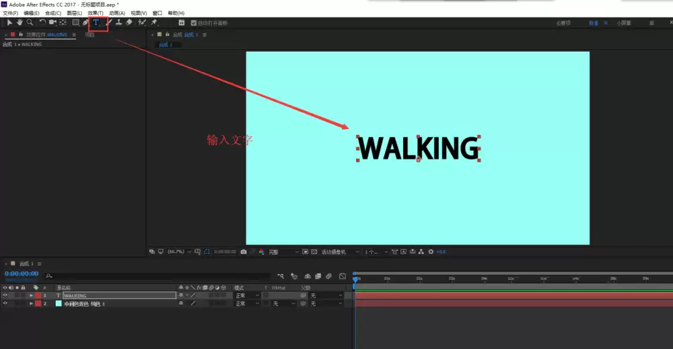
Task: Click the graph editor icon in timeline
Action: [342, 276]
